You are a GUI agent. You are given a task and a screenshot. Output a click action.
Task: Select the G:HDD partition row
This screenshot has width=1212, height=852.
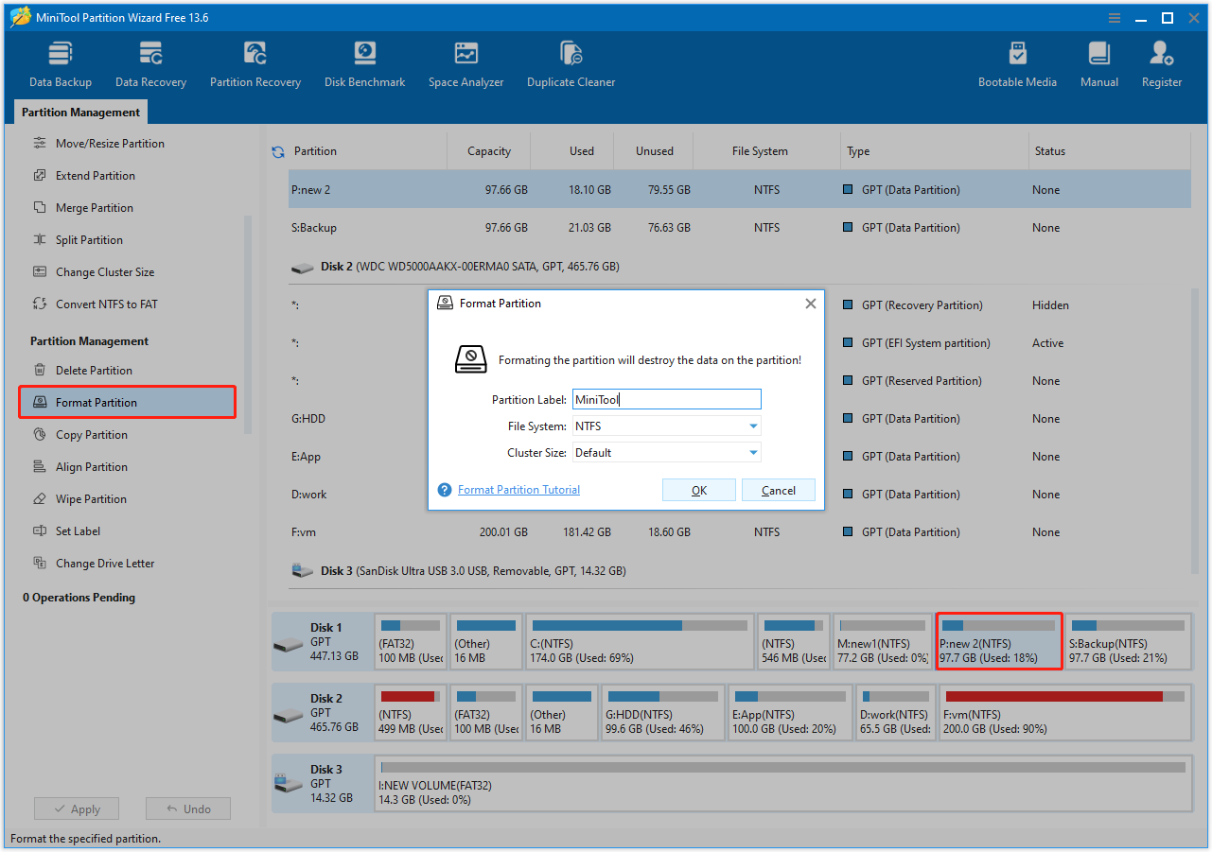(739, 419)
